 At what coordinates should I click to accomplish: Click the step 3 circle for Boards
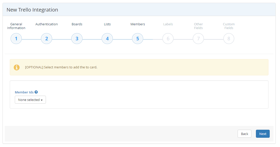click(x=77, y=39)
